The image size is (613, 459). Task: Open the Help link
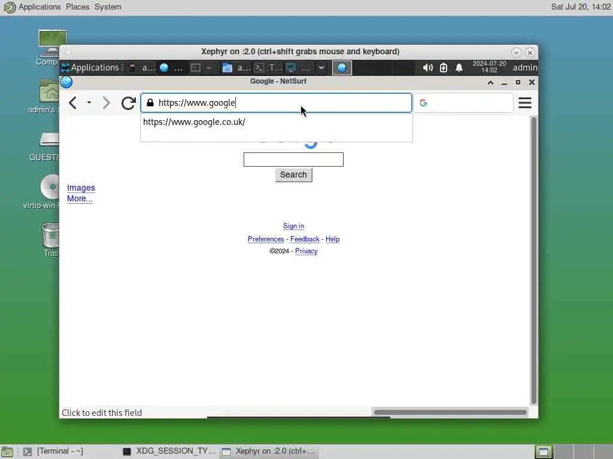[332, 239]
